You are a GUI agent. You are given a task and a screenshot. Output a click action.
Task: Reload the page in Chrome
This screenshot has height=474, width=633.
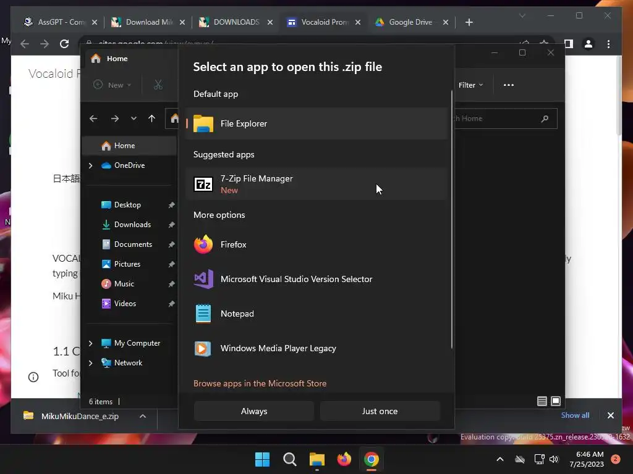[64, 44]
